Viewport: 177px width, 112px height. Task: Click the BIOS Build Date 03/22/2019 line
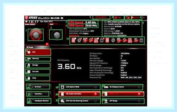[115, 35]
